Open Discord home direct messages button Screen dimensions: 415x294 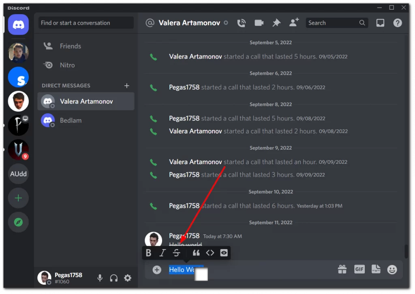tap(18, 25)
